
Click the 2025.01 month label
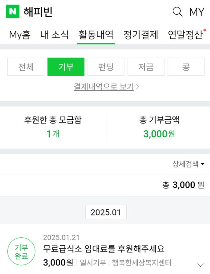pos(106,212)
